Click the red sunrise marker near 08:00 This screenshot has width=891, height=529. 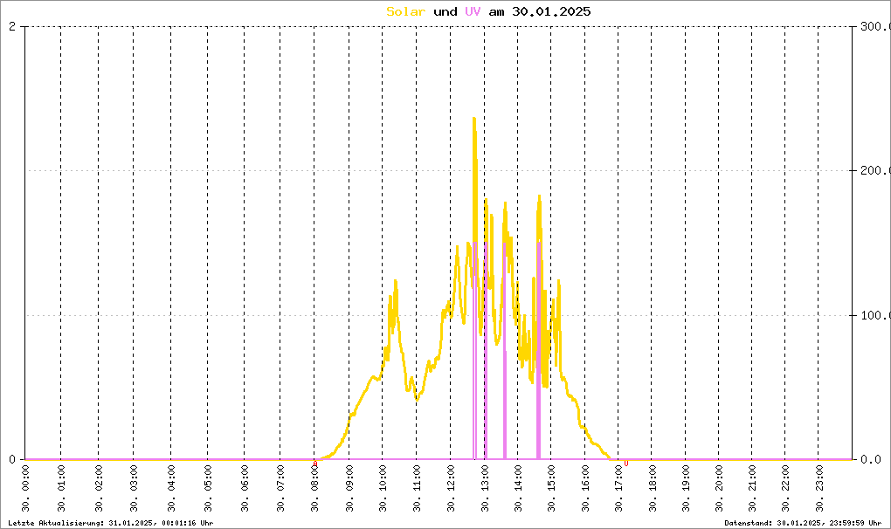(315, 464)
